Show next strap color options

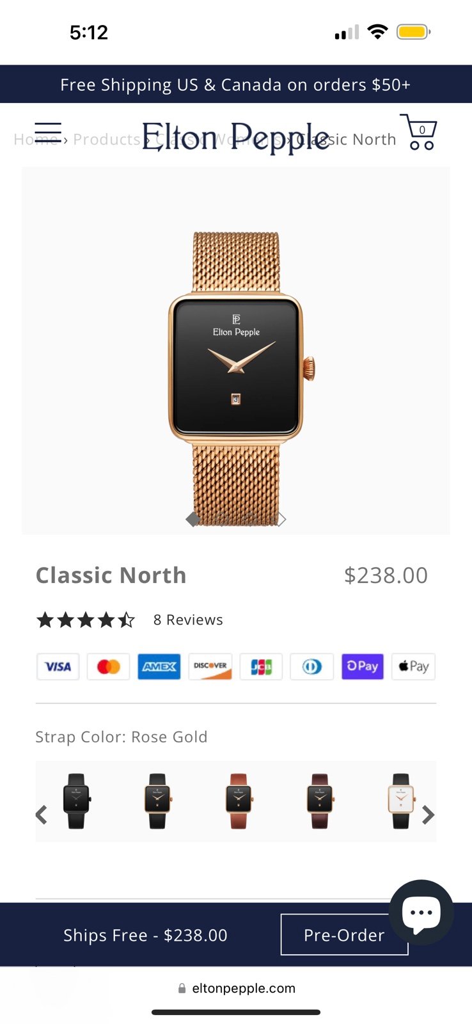click(x=428, y=815)
